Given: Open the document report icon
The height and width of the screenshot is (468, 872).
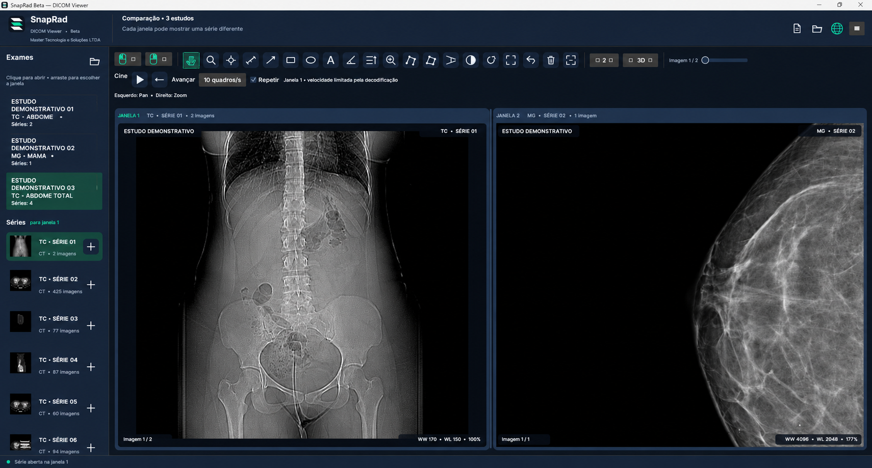Looking at the screenshot, I should [797, 29].
